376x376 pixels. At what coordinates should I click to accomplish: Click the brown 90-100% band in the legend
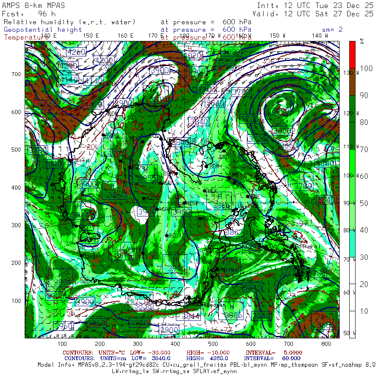(352, 82)
